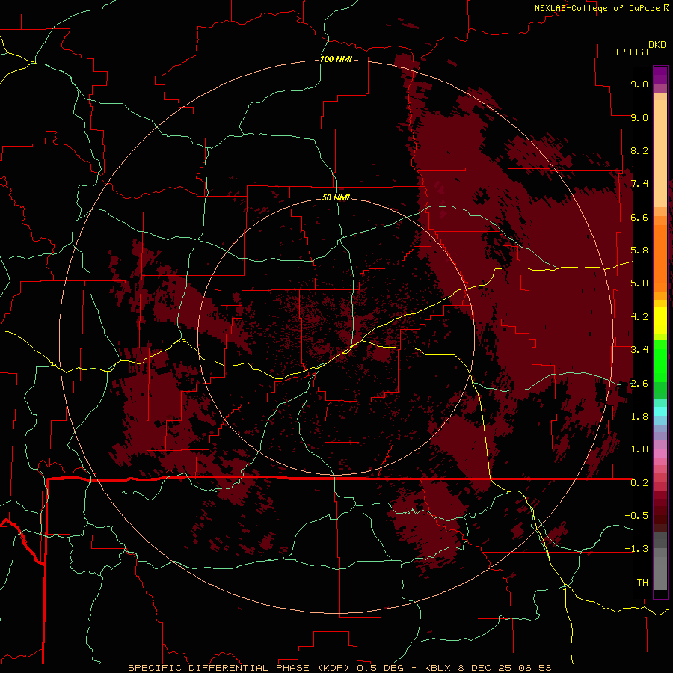Image resolution: width=673 pixels, height=673 pixels.
Task: Click the 1.8 scale value
Action: point(639,417)
